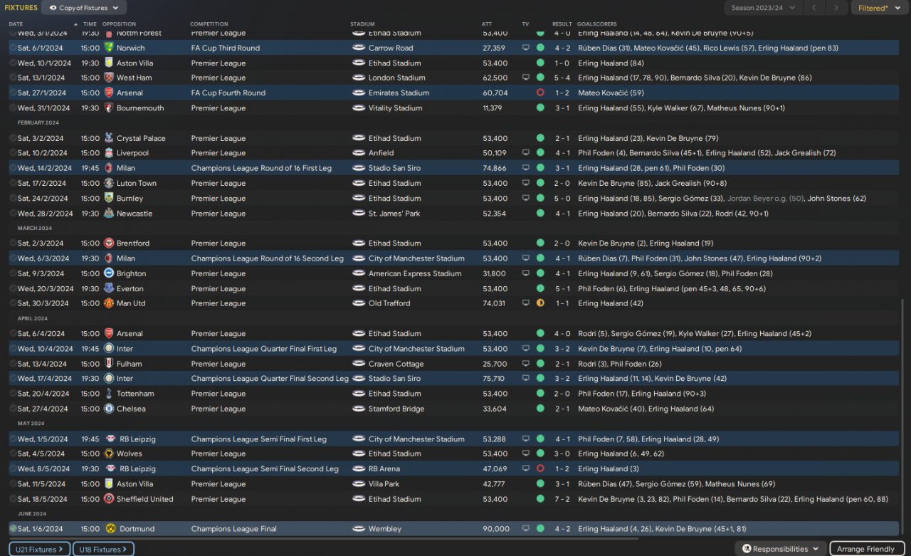Click the previous season arrow

pos(814,8)
